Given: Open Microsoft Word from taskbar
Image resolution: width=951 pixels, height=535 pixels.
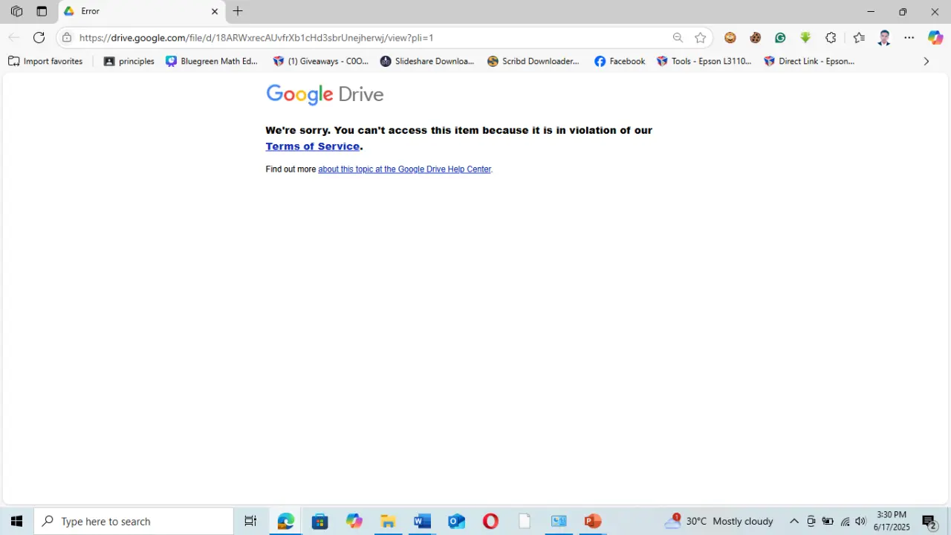Looking at the screenshot, I should 422,522.
